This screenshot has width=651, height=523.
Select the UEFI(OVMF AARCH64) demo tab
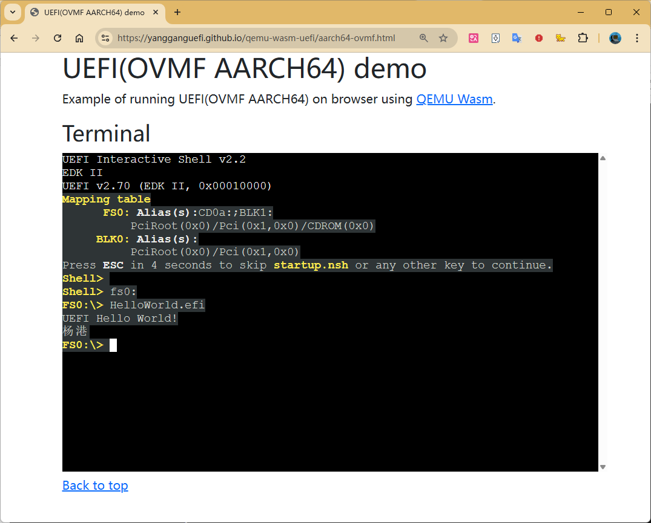click(x=94, y=13)
